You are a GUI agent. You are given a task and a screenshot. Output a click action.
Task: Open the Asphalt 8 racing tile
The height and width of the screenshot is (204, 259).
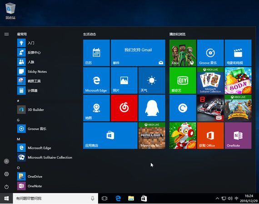coord(210,108)
